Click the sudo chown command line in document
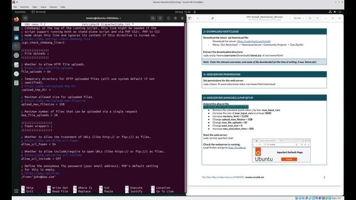Image resolution: width=356 pixels, height=200 pixels. click(x=239, y=84)
